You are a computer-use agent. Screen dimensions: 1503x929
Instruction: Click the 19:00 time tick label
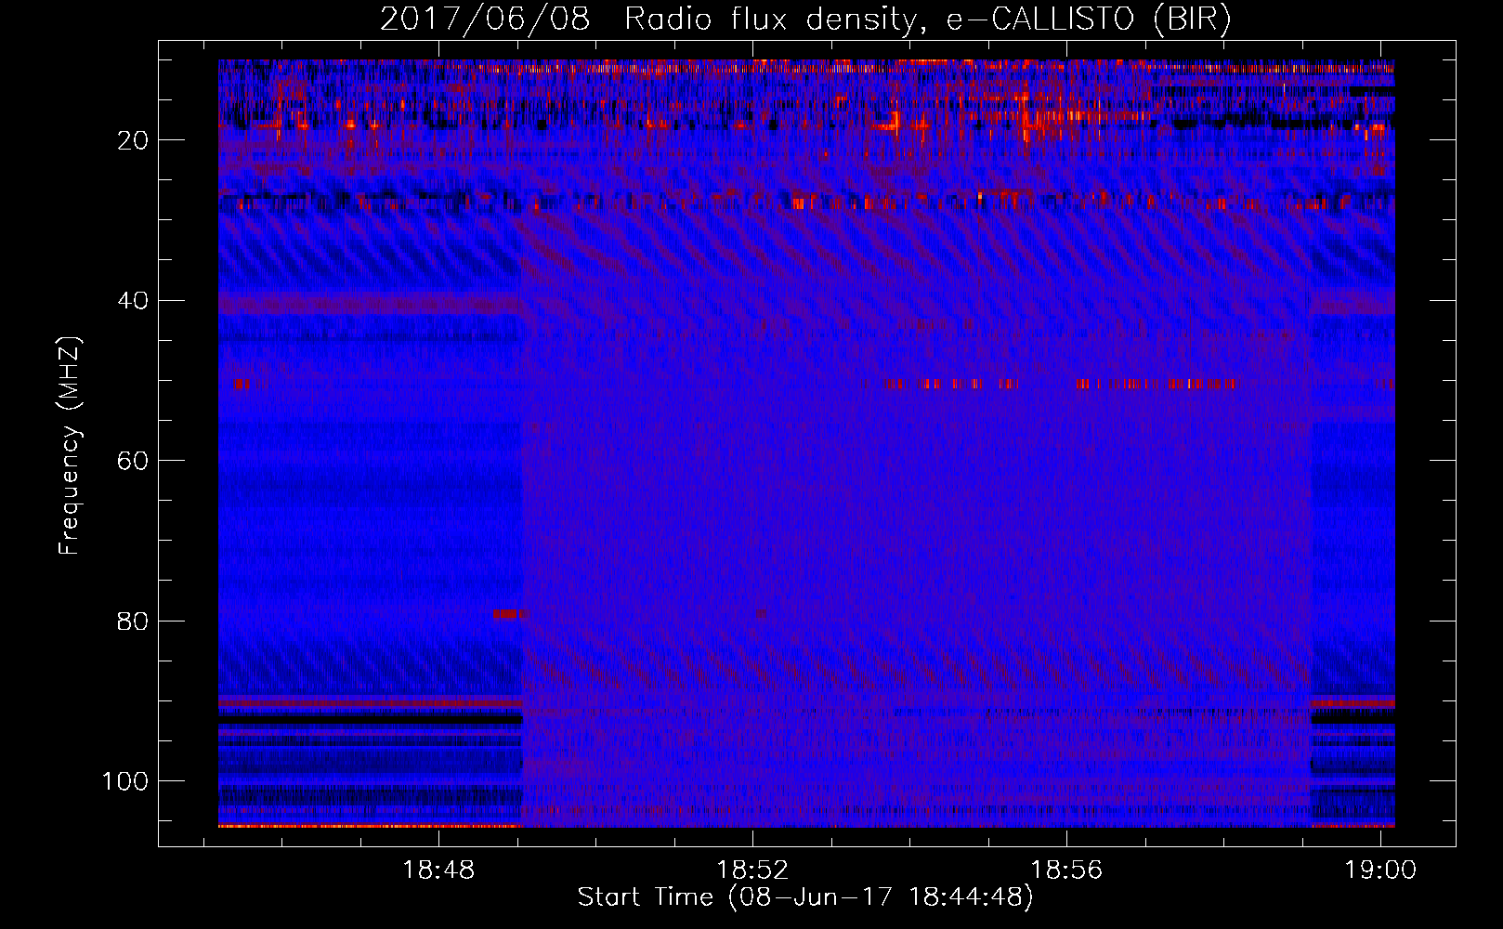tap(1380, 870)
